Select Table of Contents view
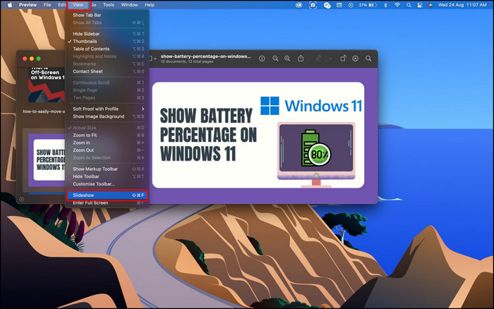The image size is (494, 309). pos(107,49)
